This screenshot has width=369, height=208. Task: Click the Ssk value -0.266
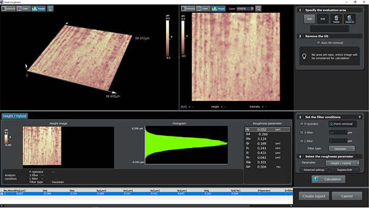click(x=263, y=134)
